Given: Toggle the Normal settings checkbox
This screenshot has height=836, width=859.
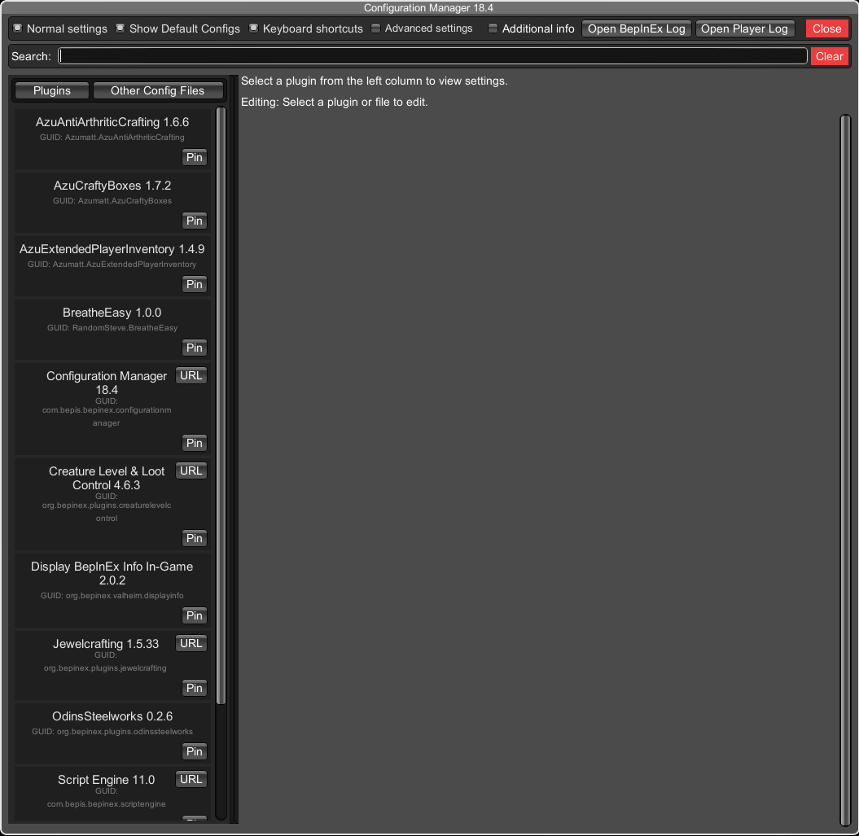Looking at the screenshot, I should (x=18, y=28).
